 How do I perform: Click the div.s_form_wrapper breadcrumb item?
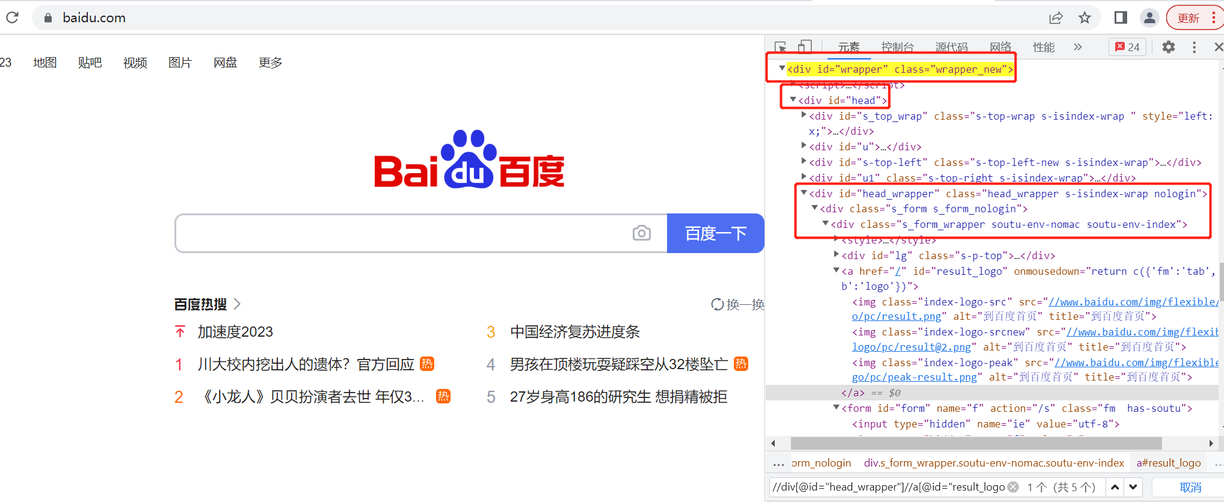point(994,463)
